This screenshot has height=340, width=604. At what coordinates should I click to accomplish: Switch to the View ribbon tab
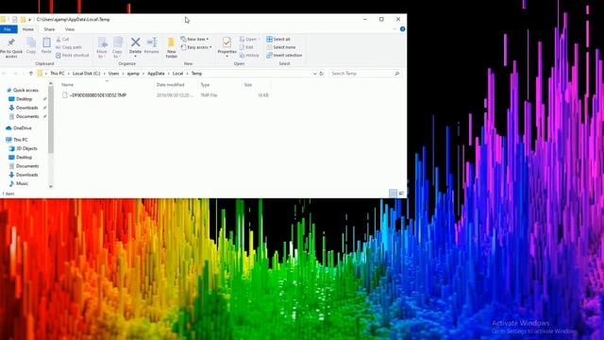(69, 29)
